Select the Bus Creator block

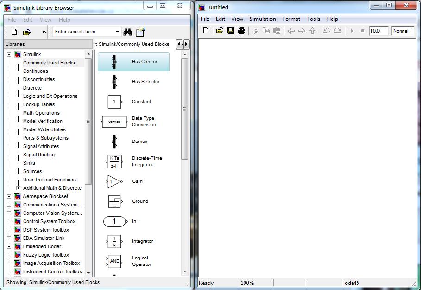tap(133, 62)
